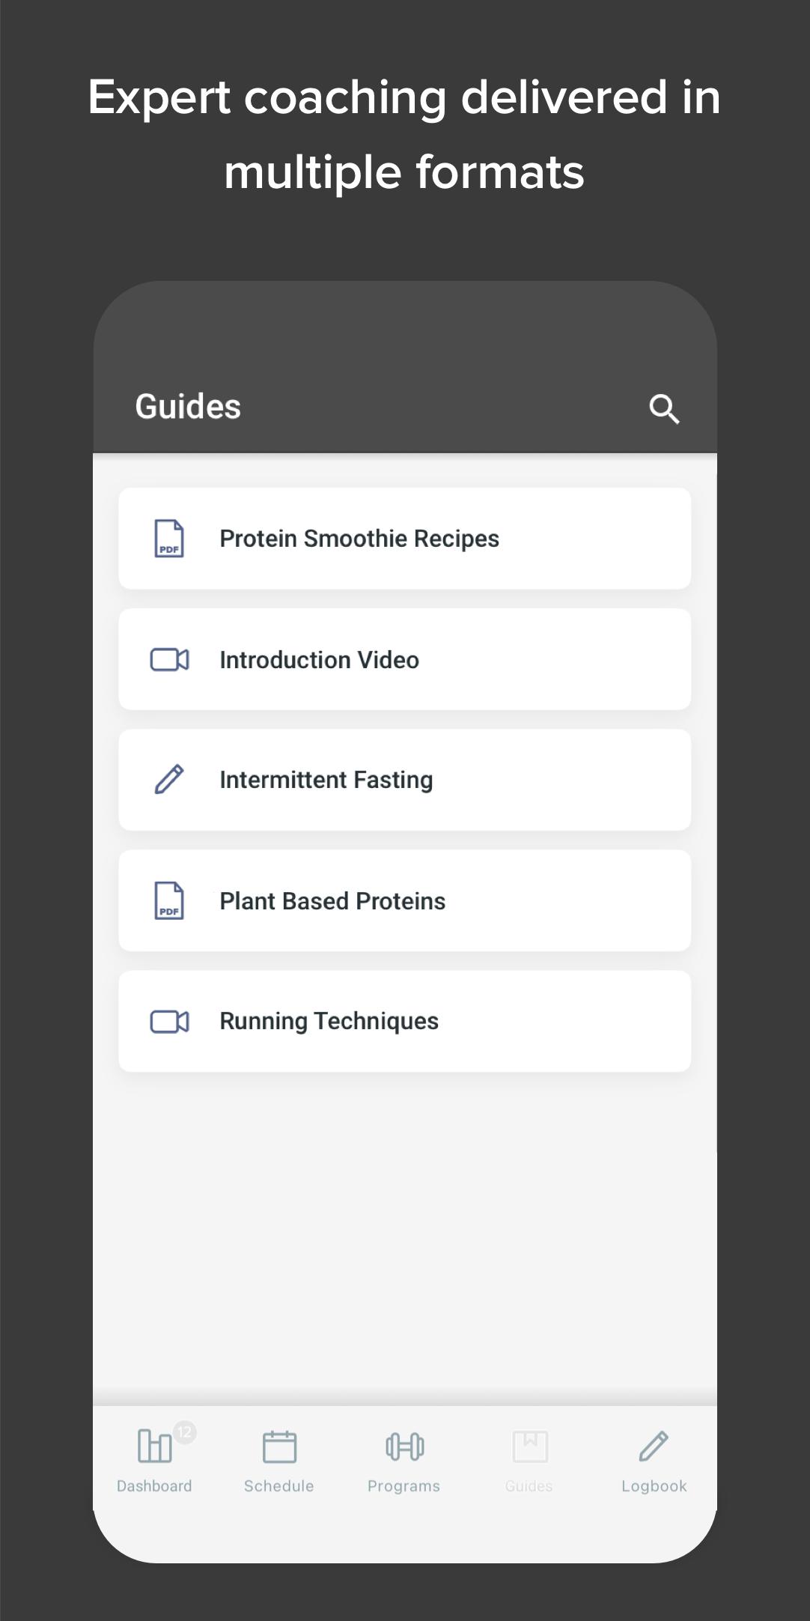Screen dimensions: 810x1621
Task: Open the Running Techniques guide
Action: pyautogui.click(x=404, y=1022)
